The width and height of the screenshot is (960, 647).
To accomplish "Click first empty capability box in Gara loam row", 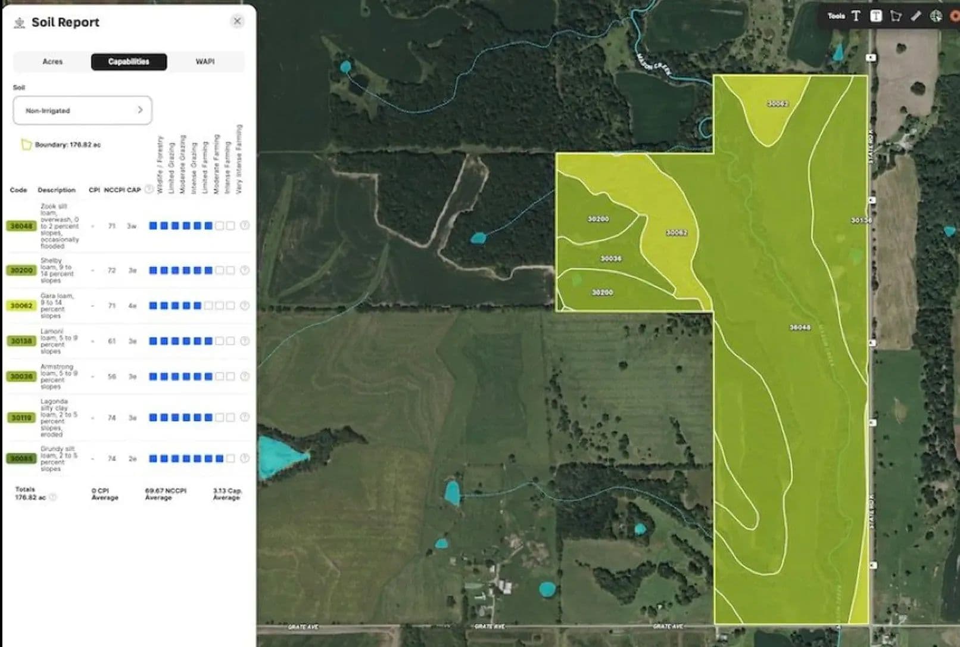I will 208,306.
